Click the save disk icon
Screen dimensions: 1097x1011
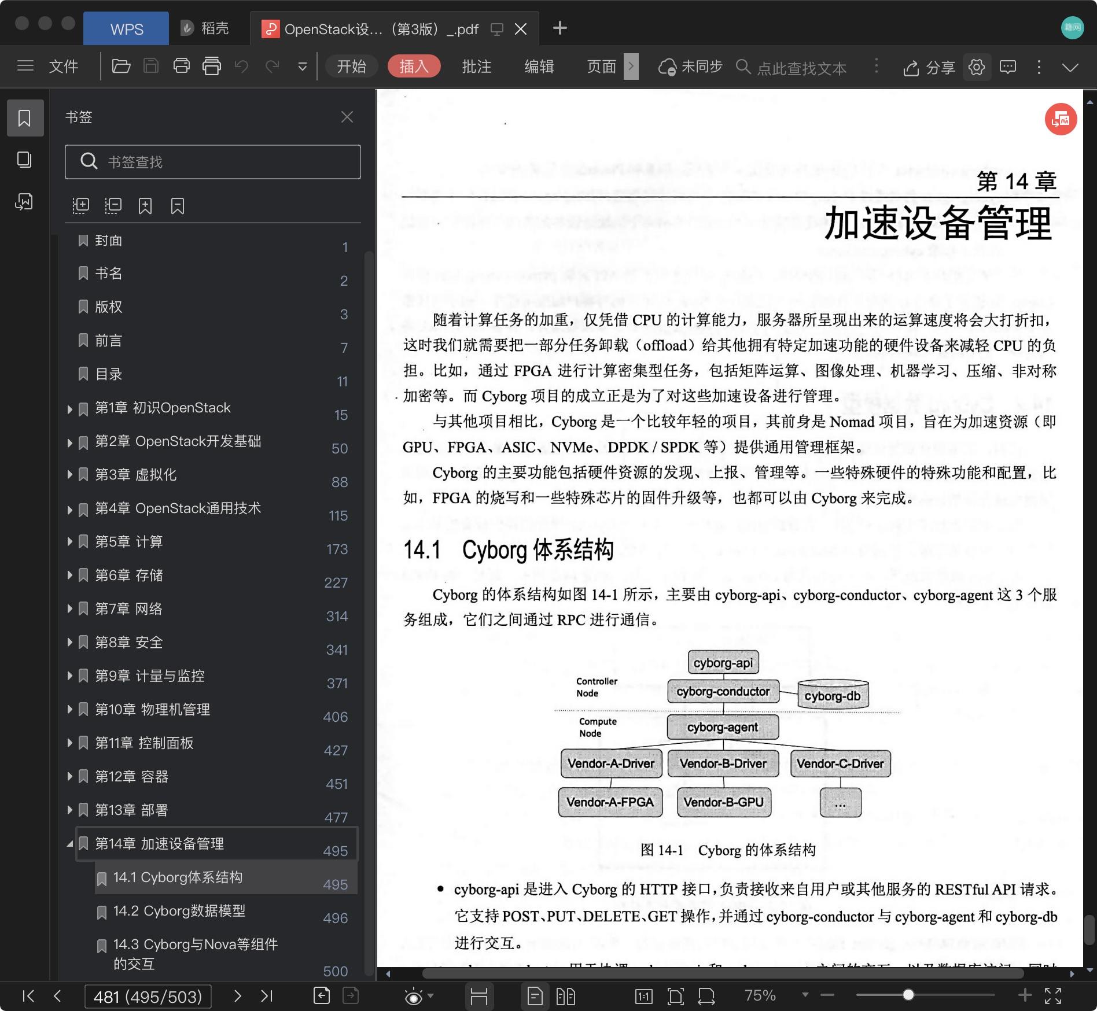tap(151, 66)
